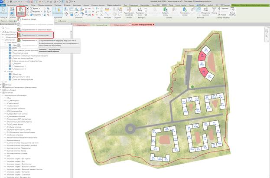Activate the Rotate tool in the ribbon
This screenshot has width=270, height=178.
point(76,14)
